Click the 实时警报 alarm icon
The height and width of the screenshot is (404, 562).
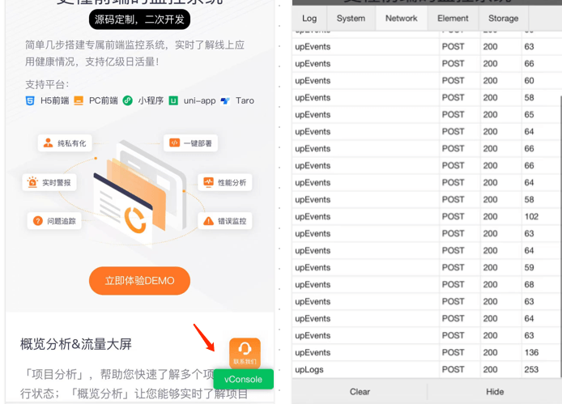[32, 182]
